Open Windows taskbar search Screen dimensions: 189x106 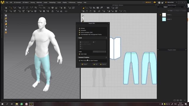coord(7,104)
